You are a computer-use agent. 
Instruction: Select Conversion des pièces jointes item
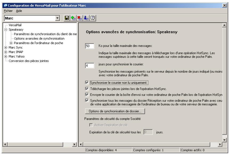29,61
